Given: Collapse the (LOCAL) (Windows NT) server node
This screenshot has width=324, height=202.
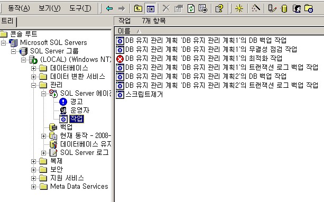Looking at the screenshot, I should (x=23, y=60).
